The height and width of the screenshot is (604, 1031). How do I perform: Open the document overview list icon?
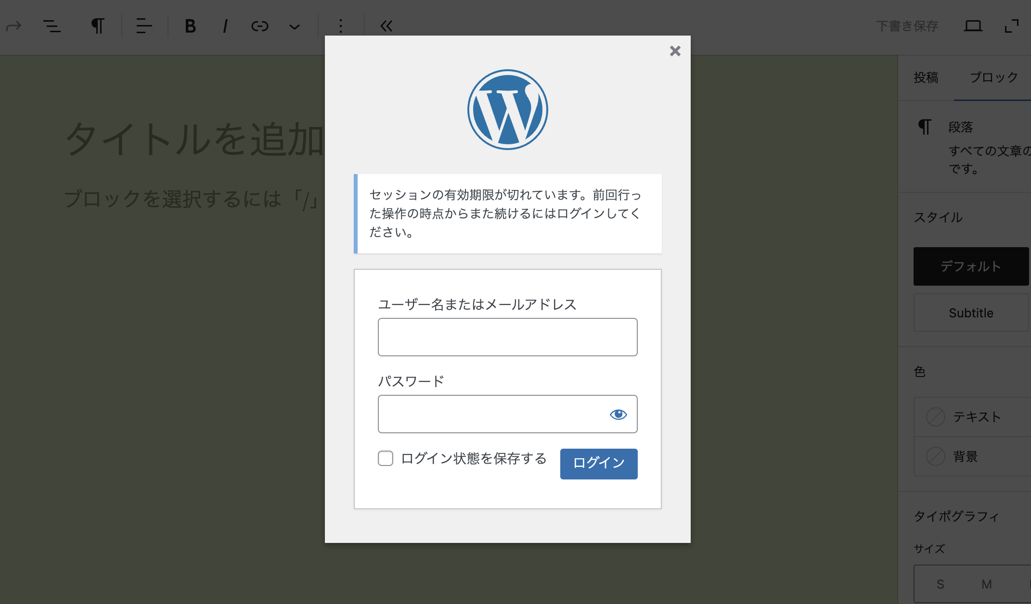pyautogui.click(x=52, y=26)
